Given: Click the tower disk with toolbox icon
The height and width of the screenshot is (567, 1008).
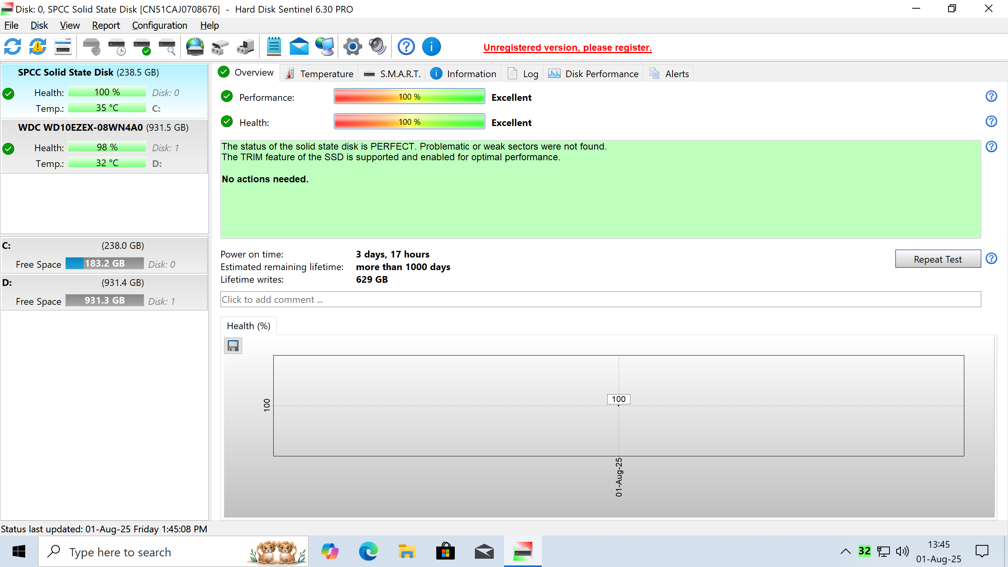Looking at the screenshot, I should point(246,47).
